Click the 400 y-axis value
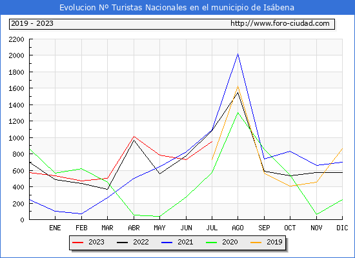This screenshot has height=258, width=355. pyautogui.click(x=18, y=187)
